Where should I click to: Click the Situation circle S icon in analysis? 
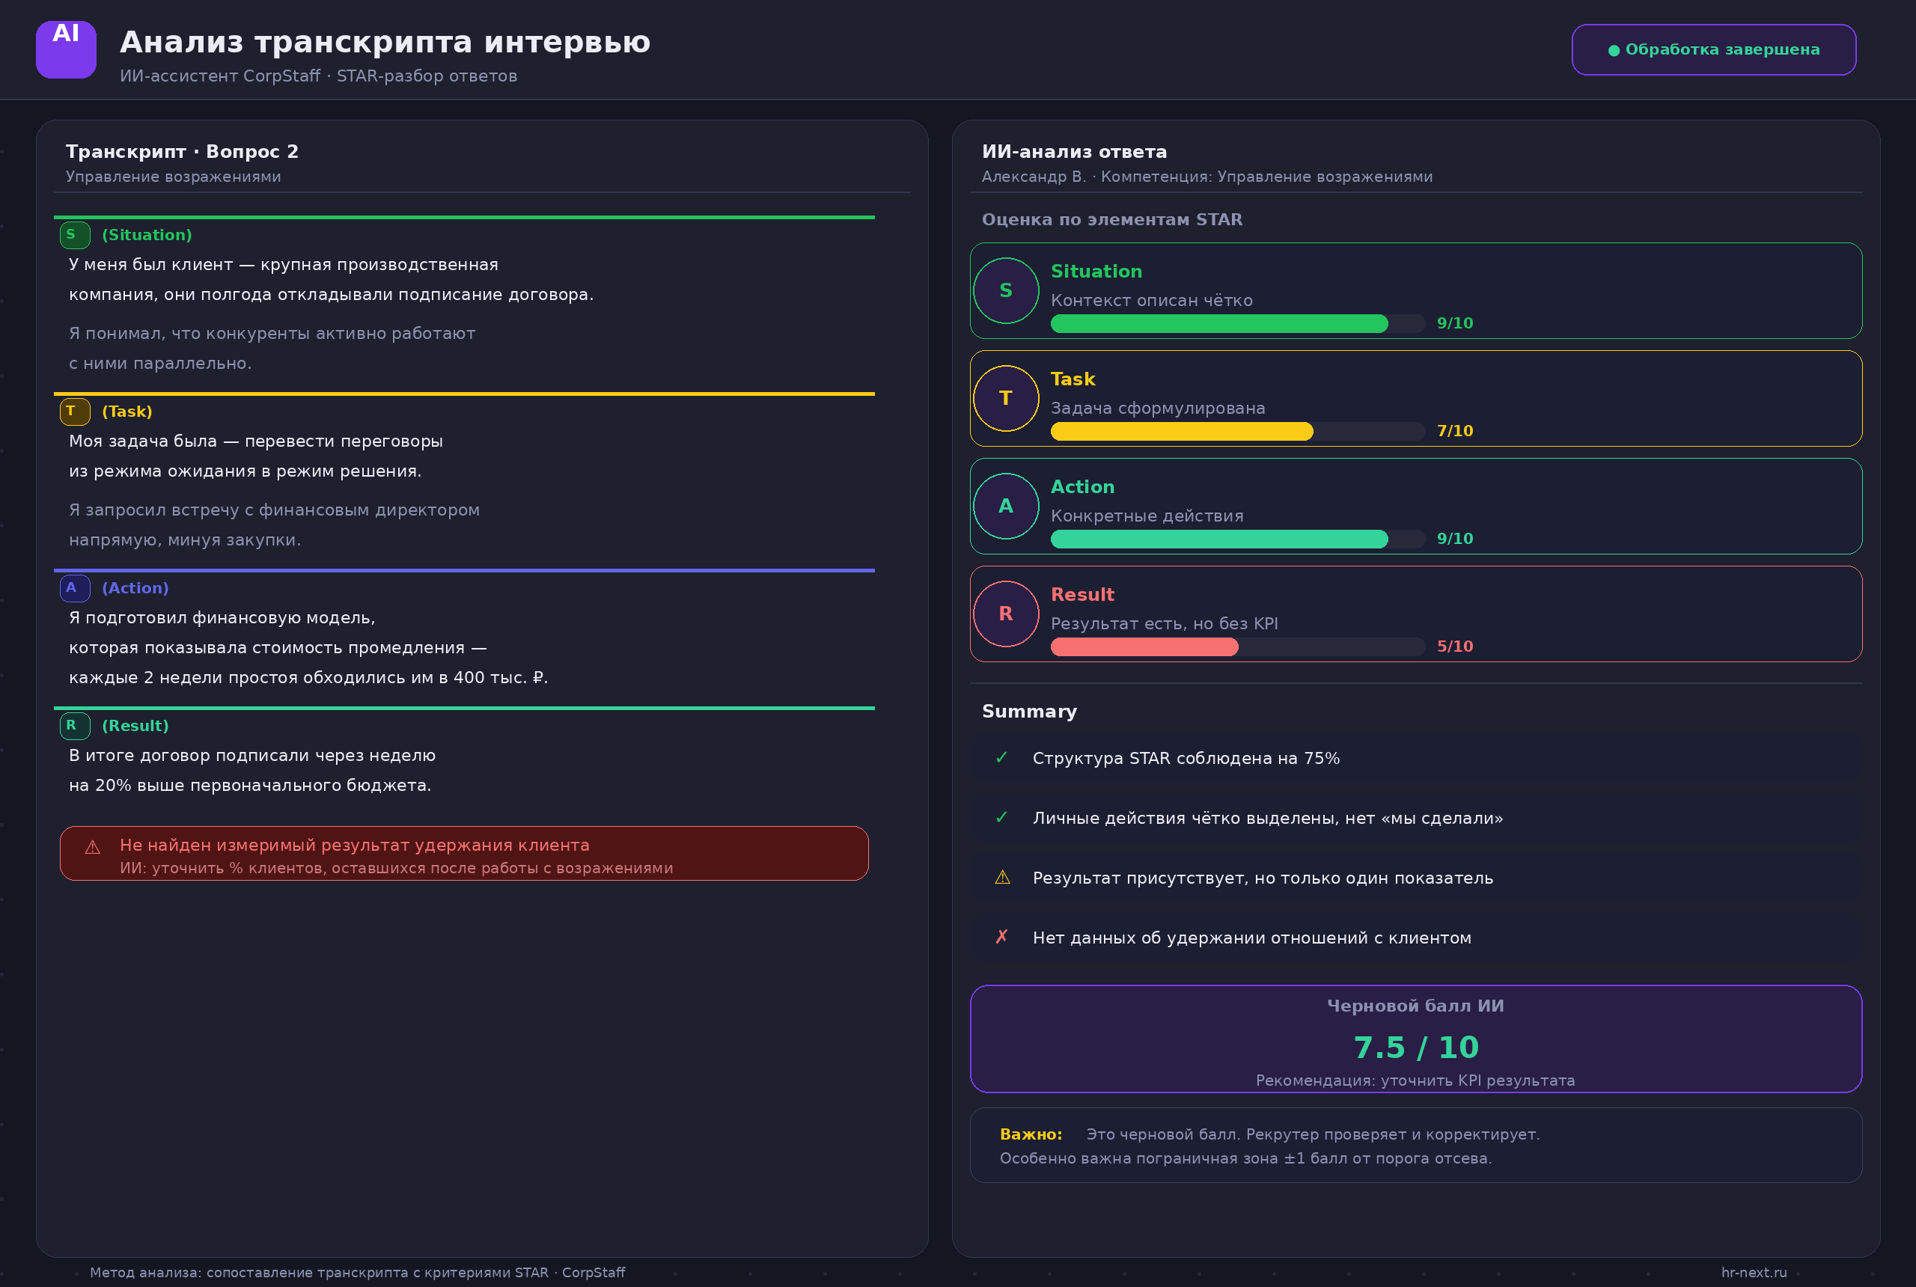tap(1006, 290)
